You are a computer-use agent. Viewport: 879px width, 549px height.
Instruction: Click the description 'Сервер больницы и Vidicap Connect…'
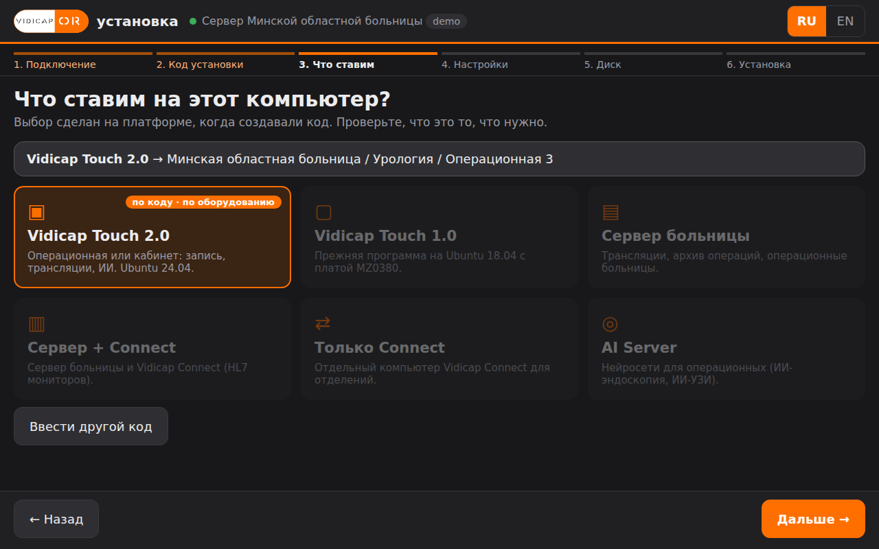(137, 373)
